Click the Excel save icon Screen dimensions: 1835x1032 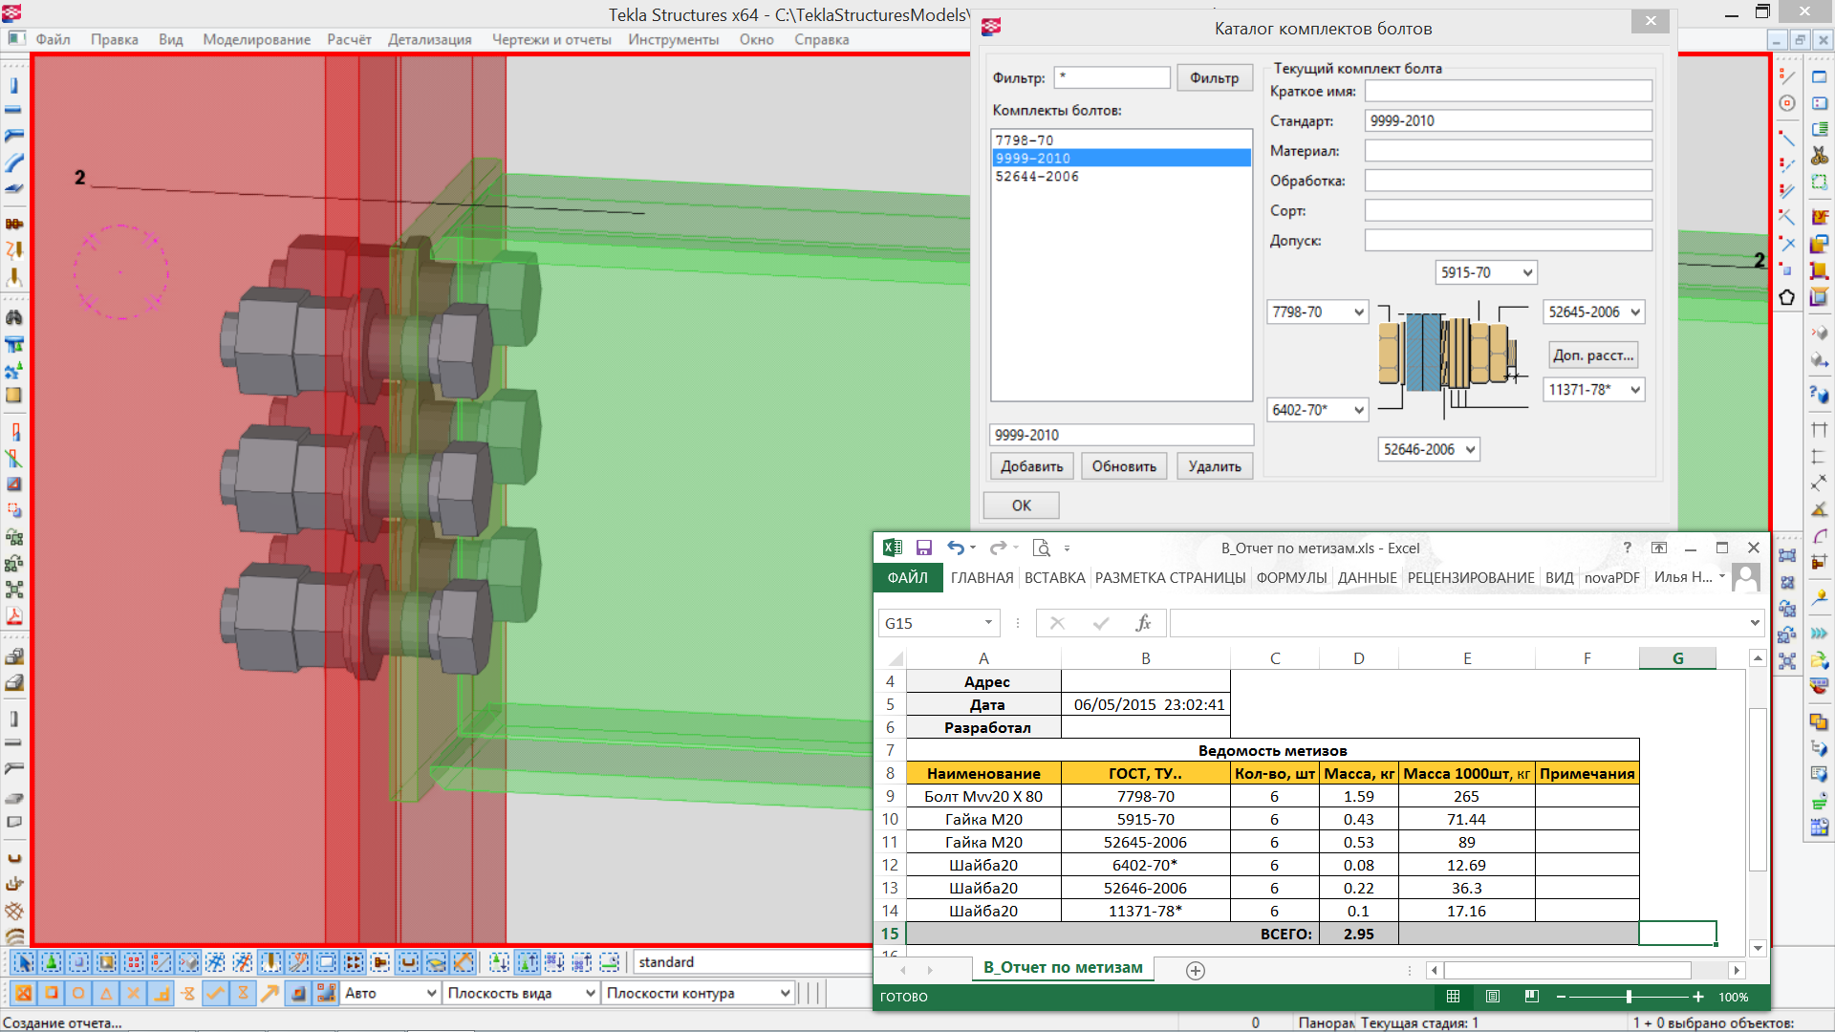pos(923,548)
